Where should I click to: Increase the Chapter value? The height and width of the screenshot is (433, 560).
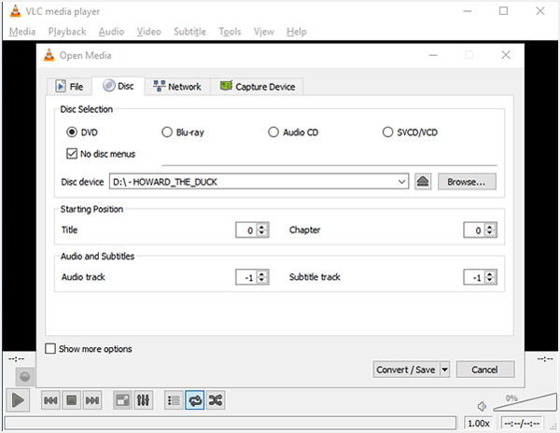click(x=490, y=227)
